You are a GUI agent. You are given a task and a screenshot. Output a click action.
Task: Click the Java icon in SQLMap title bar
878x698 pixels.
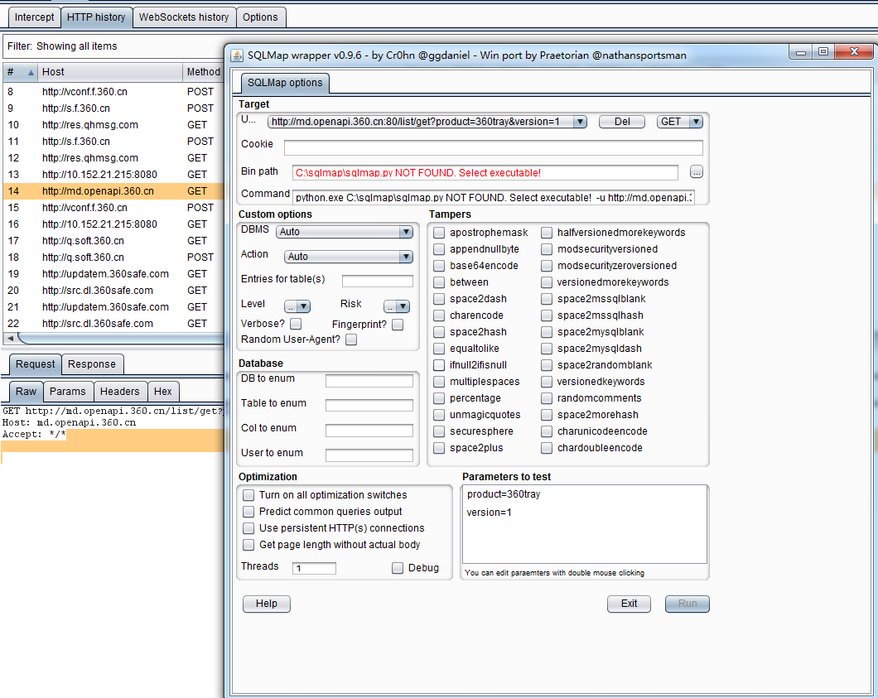coord(236,55)
